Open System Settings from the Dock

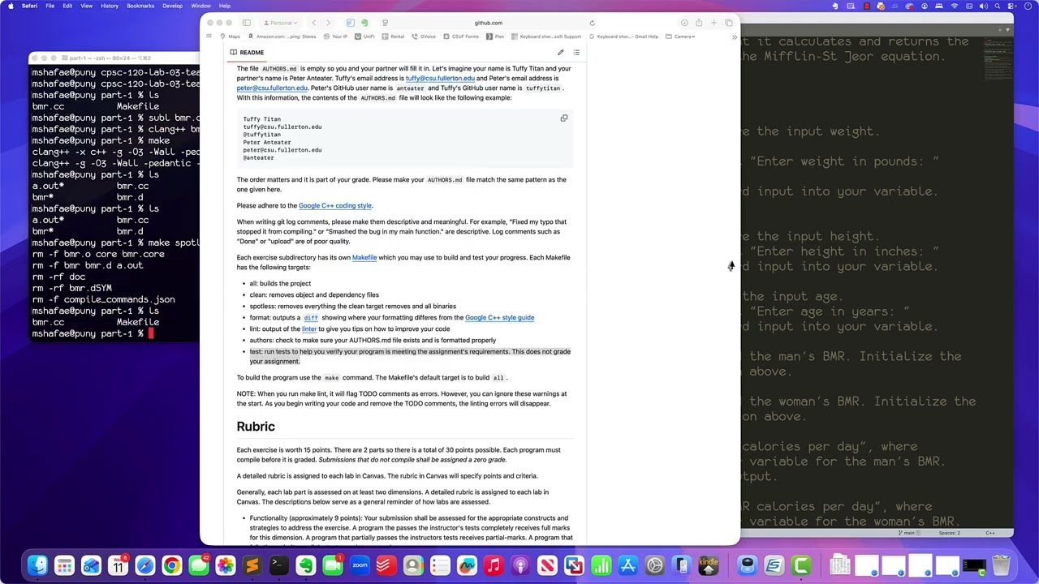coord(654,565)
